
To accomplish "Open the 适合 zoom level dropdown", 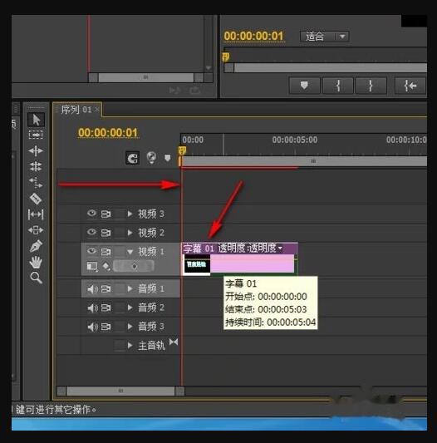I will point(325,37).
